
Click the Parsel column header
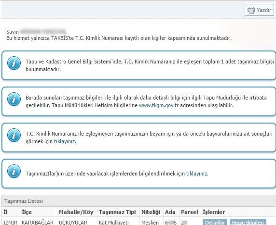pos(190,212)
